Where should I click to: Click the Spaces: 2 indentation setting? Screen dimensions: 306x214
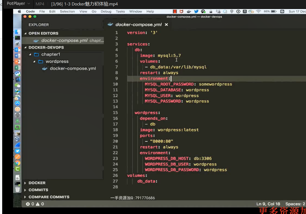click(295, 204)
